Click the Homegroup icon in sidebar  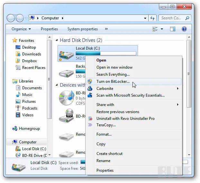(x=15, y=129)
